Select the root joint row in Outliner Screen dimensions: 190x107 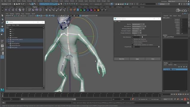(x=25, y=42)
